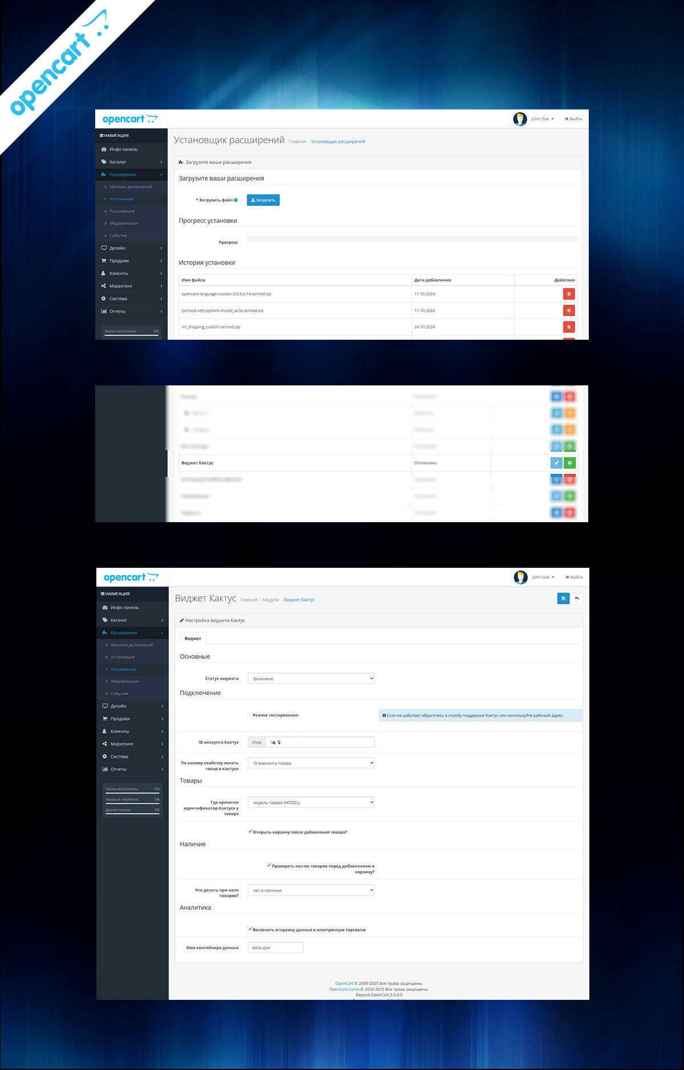Toggle Открыть корзину после добавления товара checkbox
The image size is (684, 1070).
tap(250, 832)
